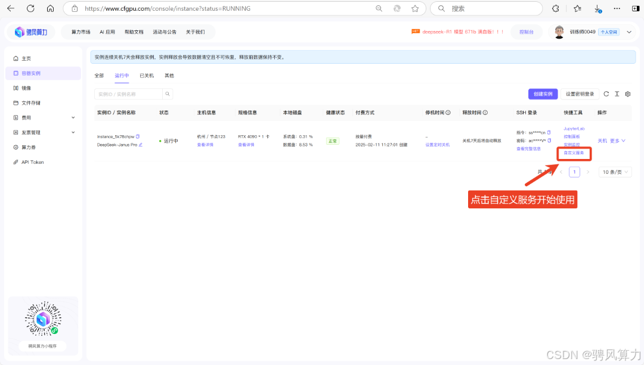Open the 更多 actions dropdown
Image resolution: width=644 pixels, height=365 pixels.
point(618,141)
